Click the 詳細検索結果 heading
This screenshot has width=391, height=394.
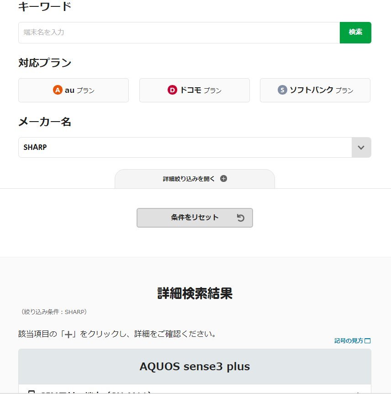195,293
